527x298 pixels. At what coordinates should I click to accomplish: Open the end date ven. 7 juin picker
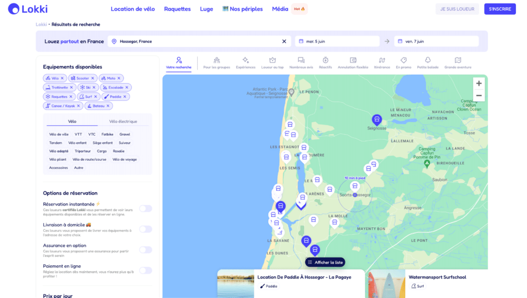tap(436, 41)
